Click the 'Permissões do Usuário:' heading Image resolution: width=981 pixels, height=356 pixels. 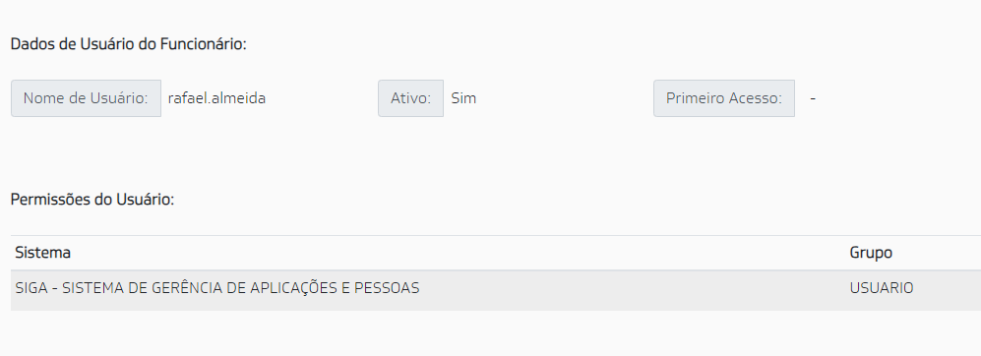click(x=92, y=200)
